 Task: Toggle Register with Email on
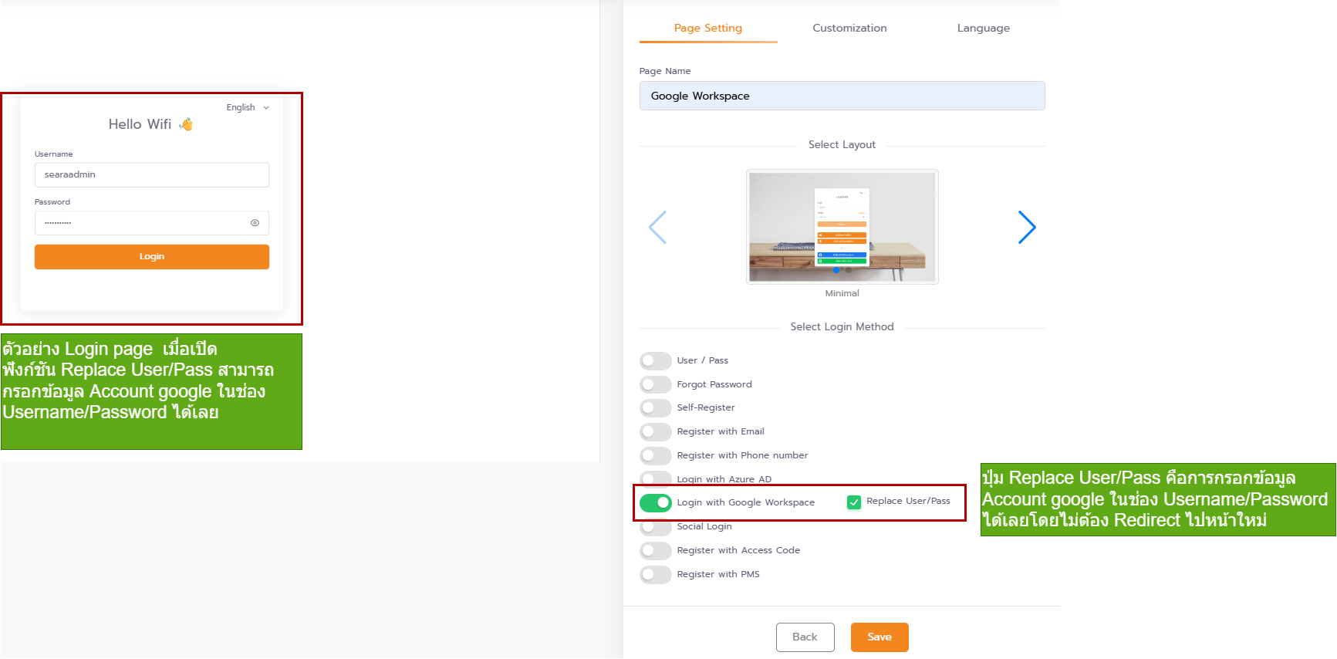(655, 432)
